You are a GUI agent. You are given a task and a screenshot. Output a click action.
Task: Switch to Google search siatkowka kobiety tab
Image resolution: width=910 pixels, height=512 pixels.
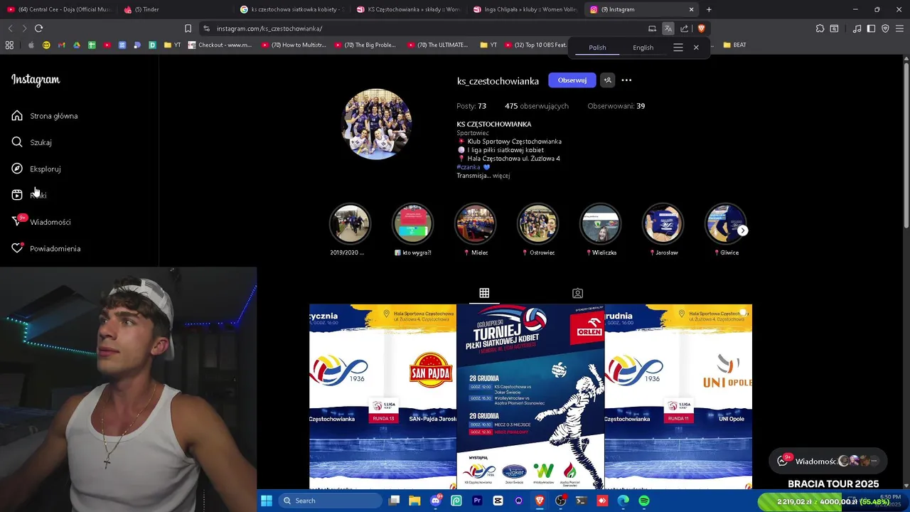click(x=293, y=9)
